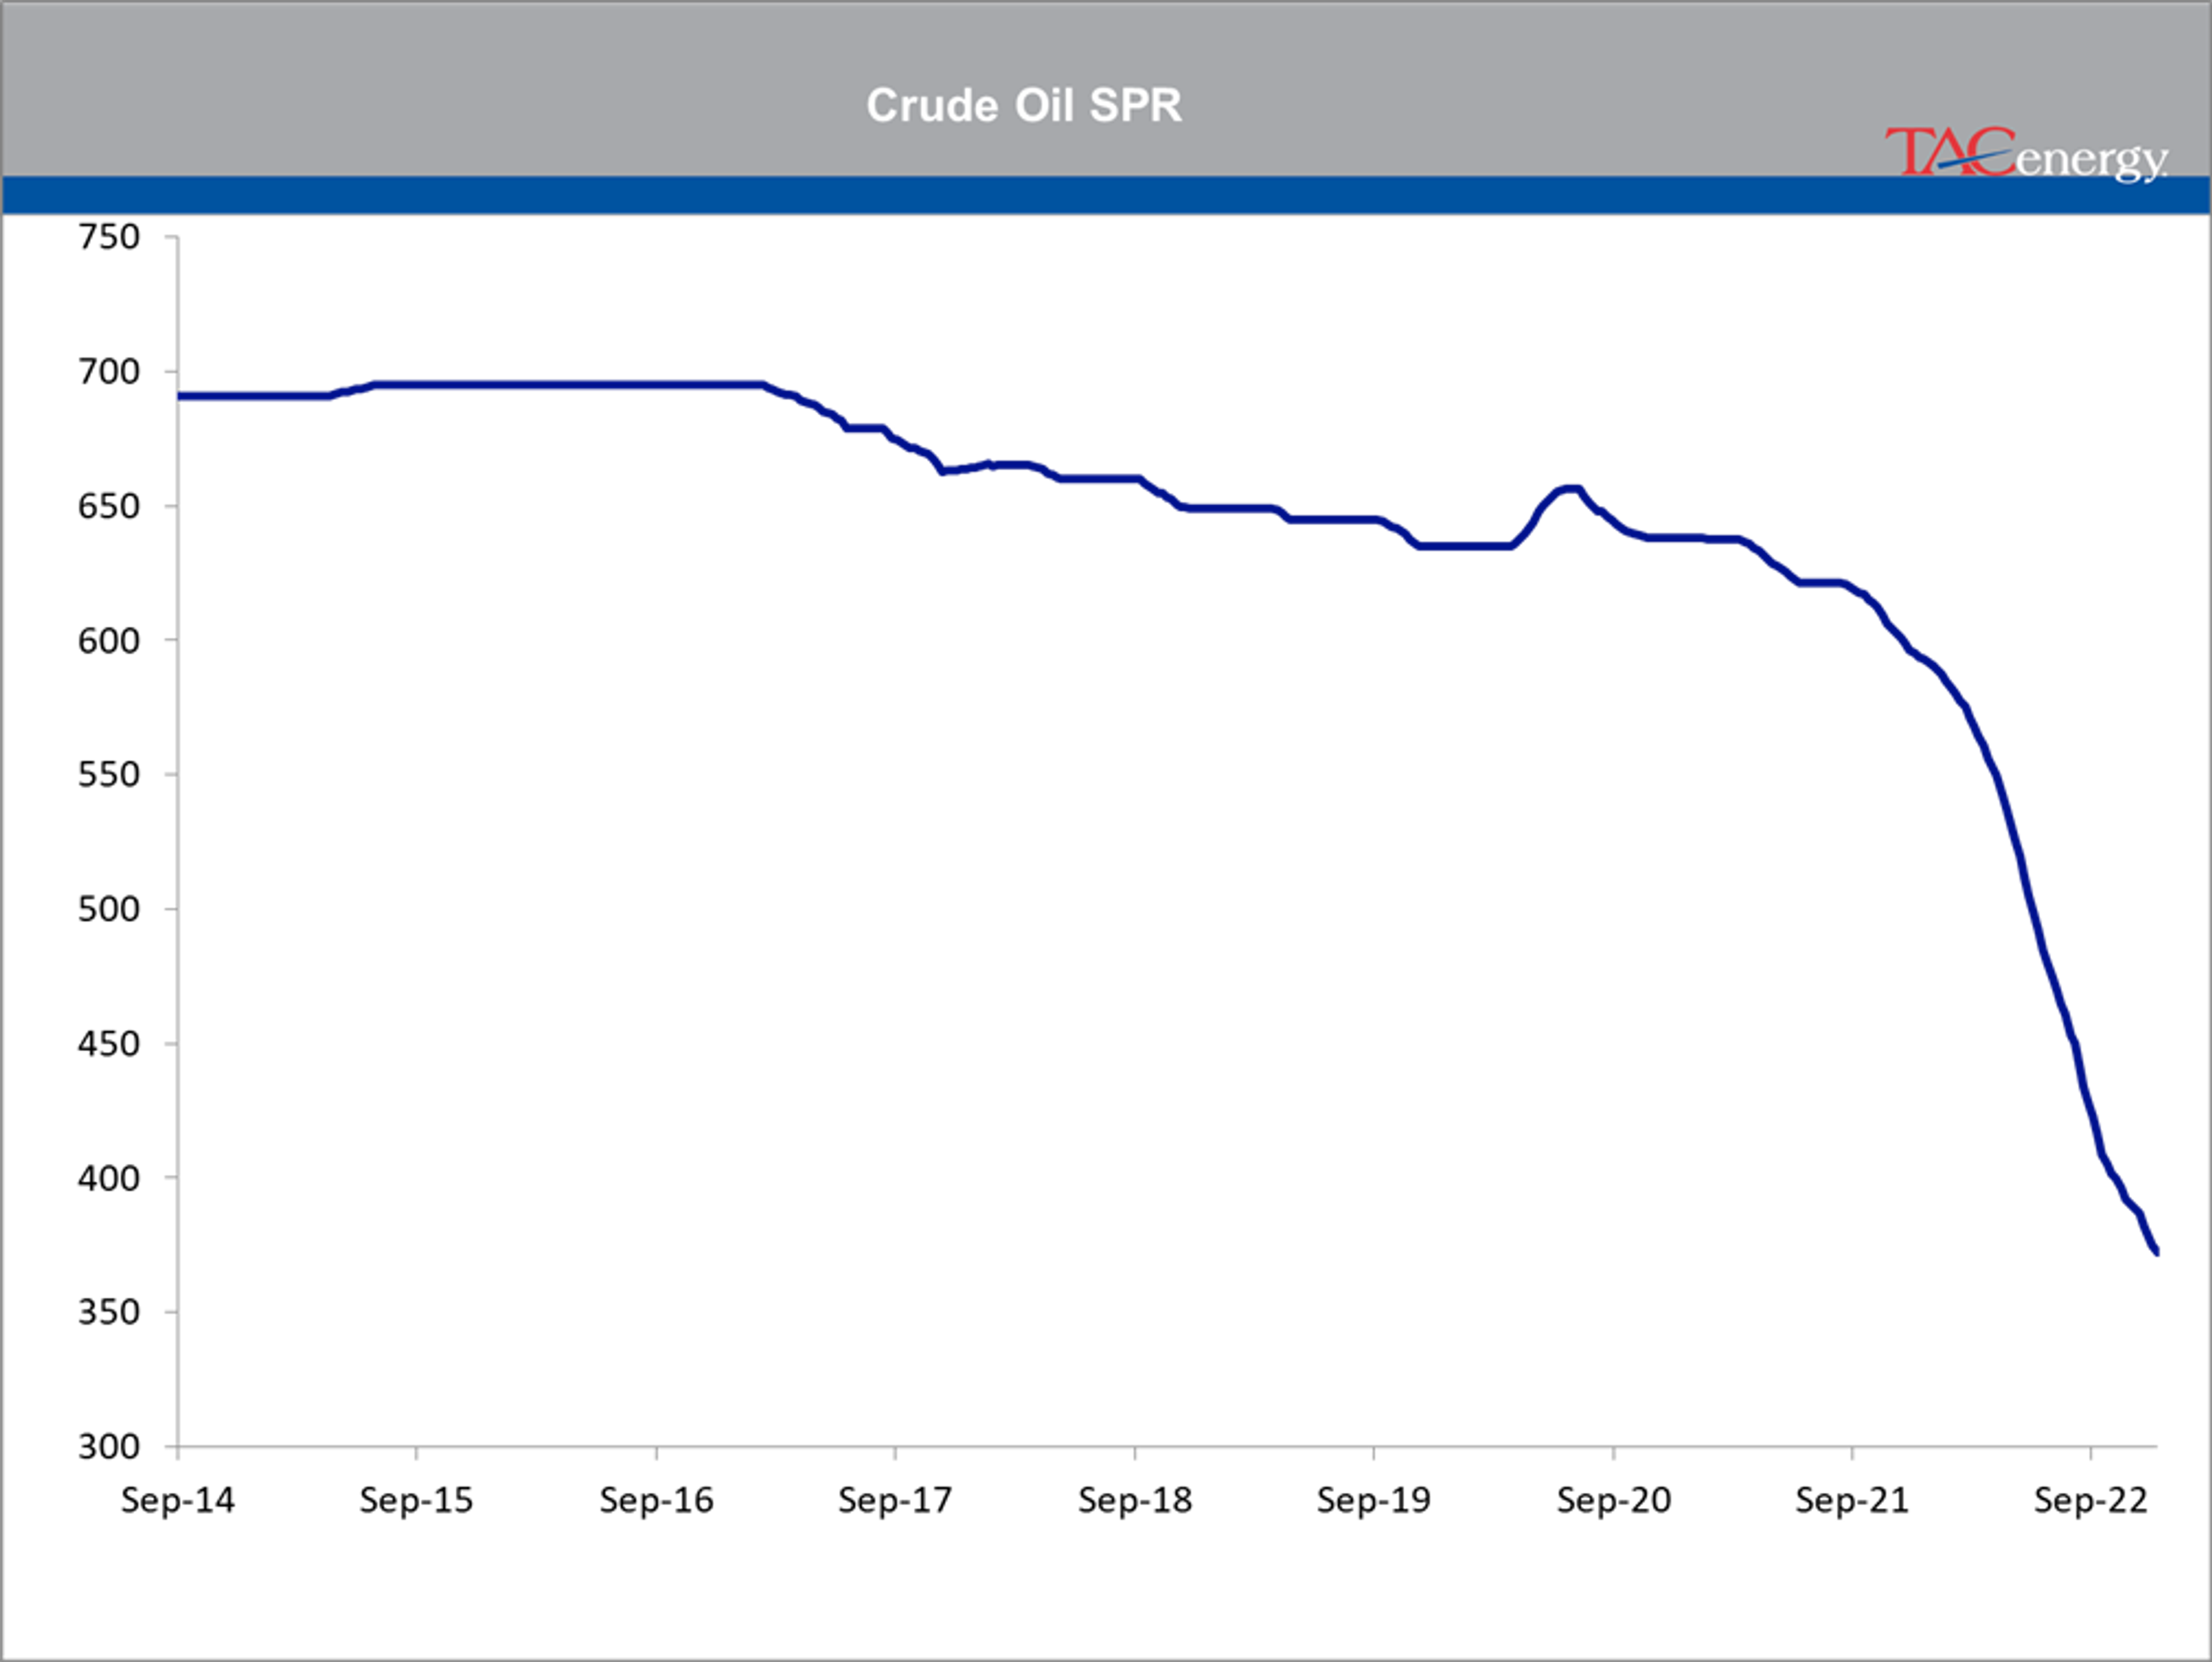Click the Sep-17 x-axis label

895,1501
